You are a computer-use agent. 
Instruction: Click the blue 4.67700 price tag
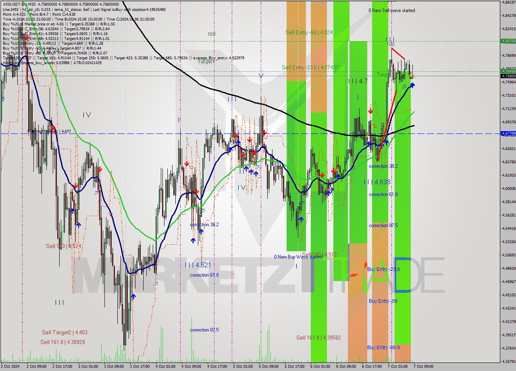click(508, 133)
